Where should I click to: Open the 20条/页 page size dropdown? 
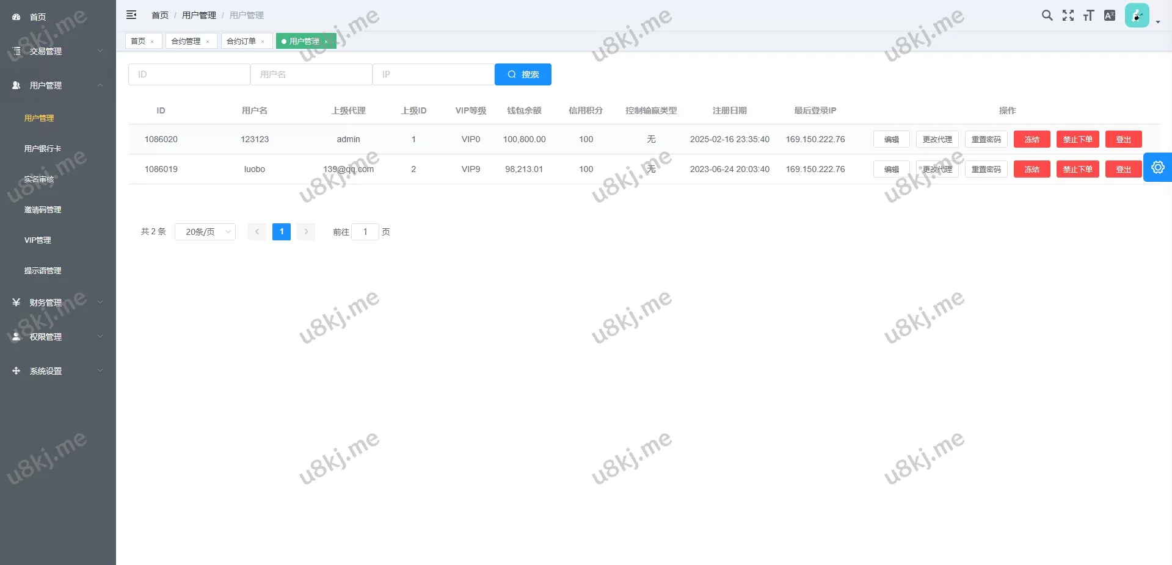pyautogui.click(x=205, y=232)
